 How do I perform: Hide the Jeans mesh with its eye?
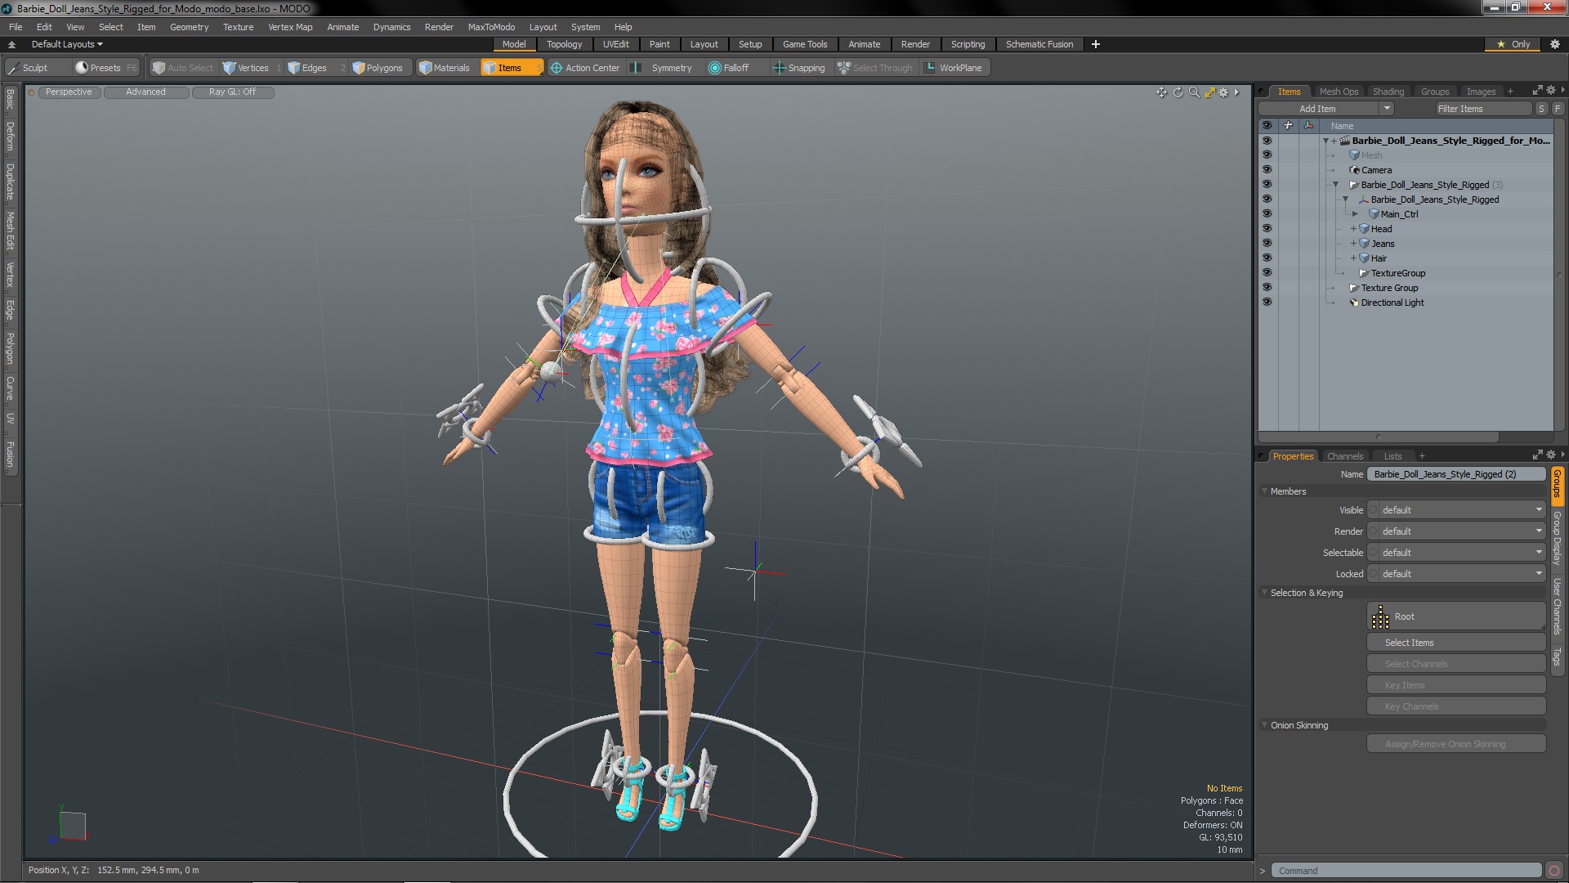(x=1267, y=244)
